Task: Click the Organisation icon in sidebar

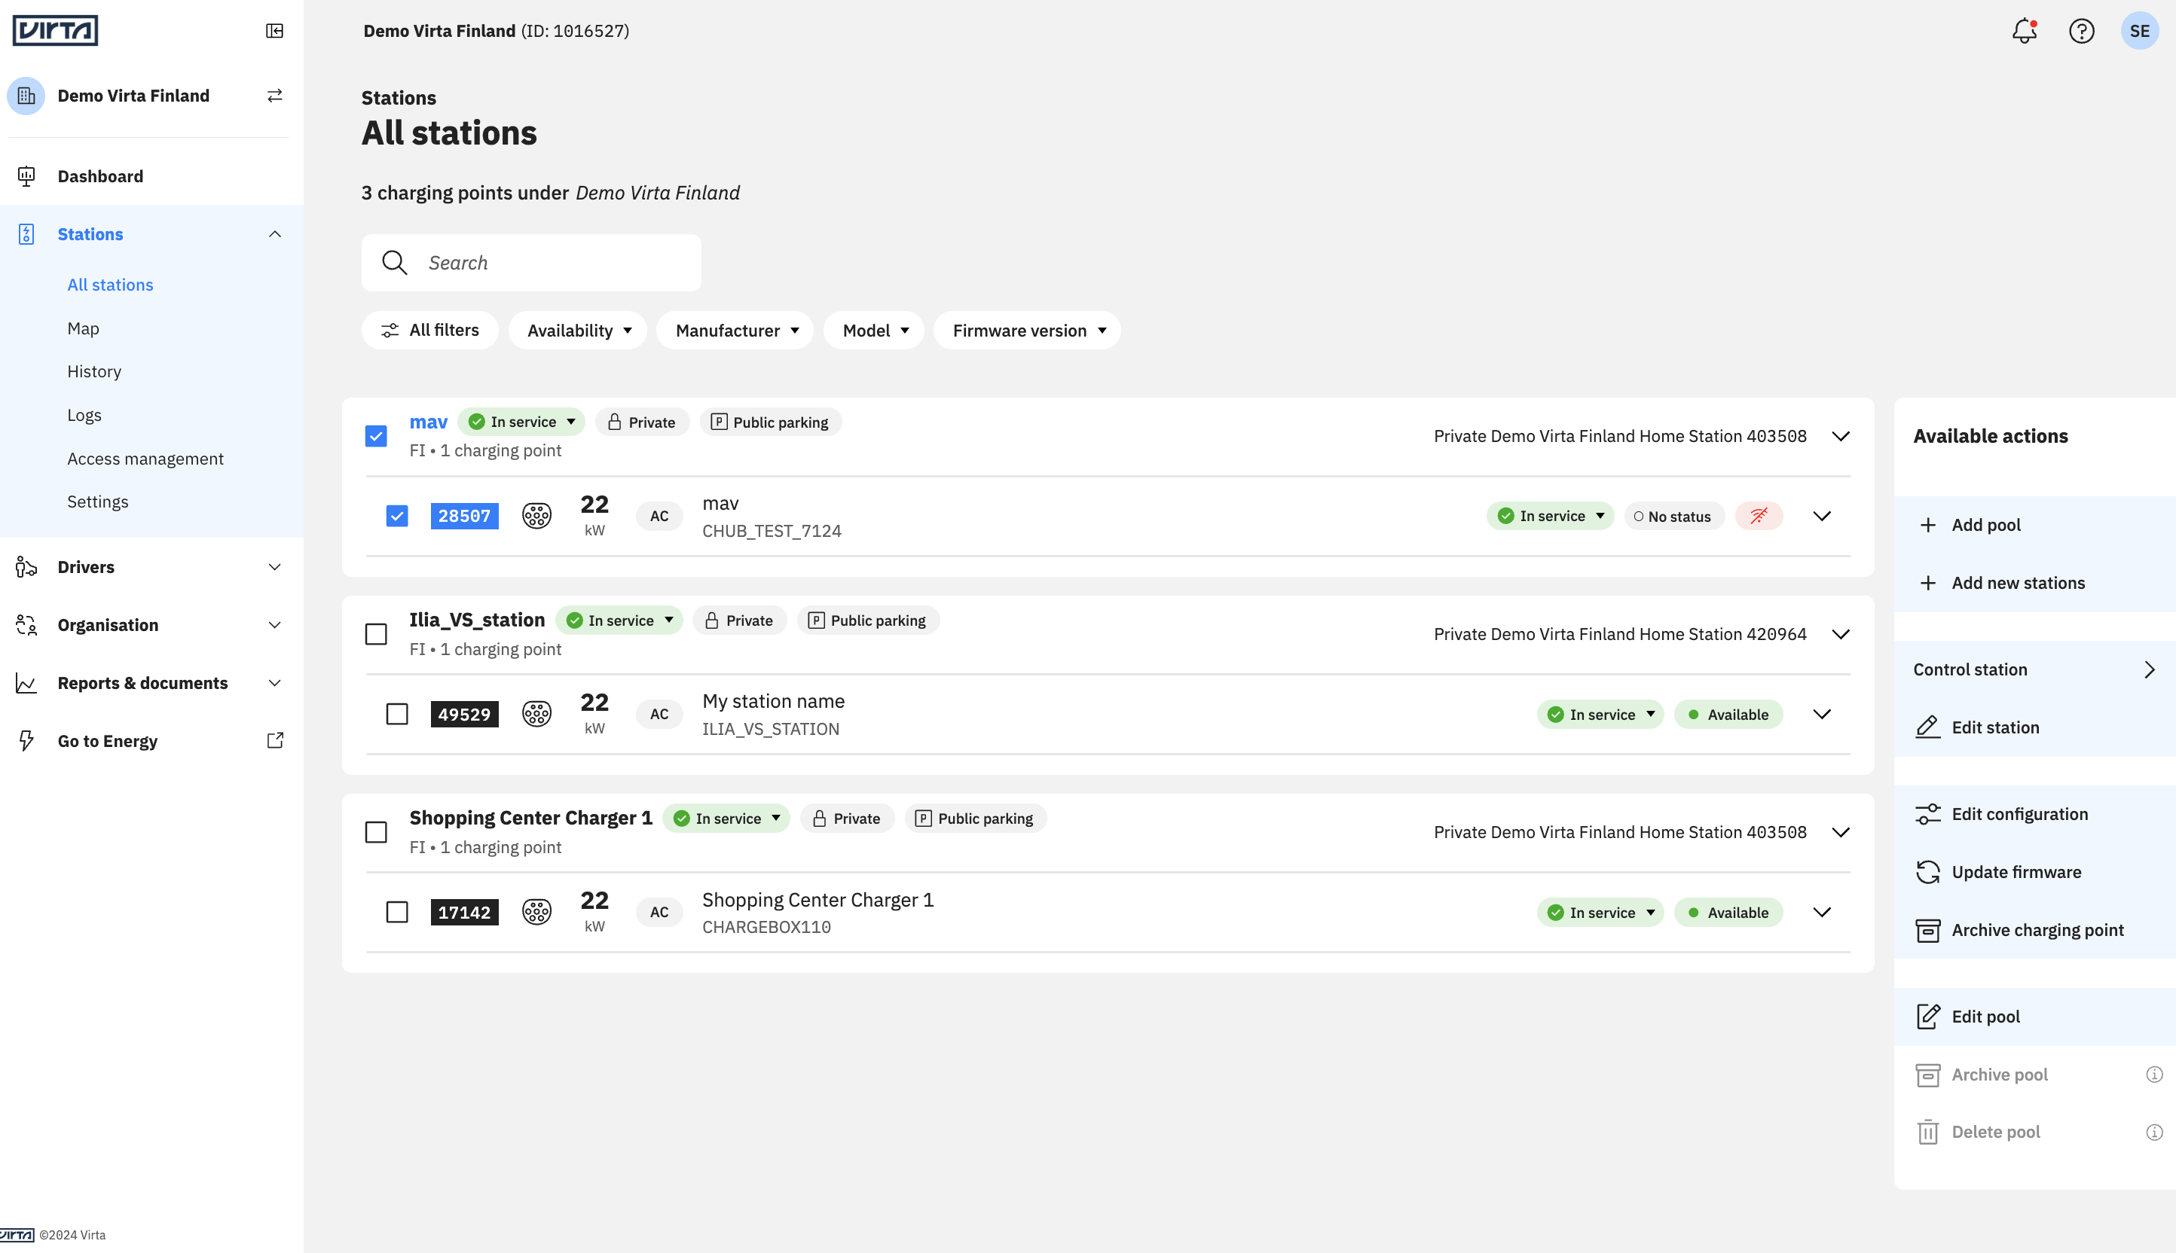Action: pyautogui.click(x=26, y=625)
